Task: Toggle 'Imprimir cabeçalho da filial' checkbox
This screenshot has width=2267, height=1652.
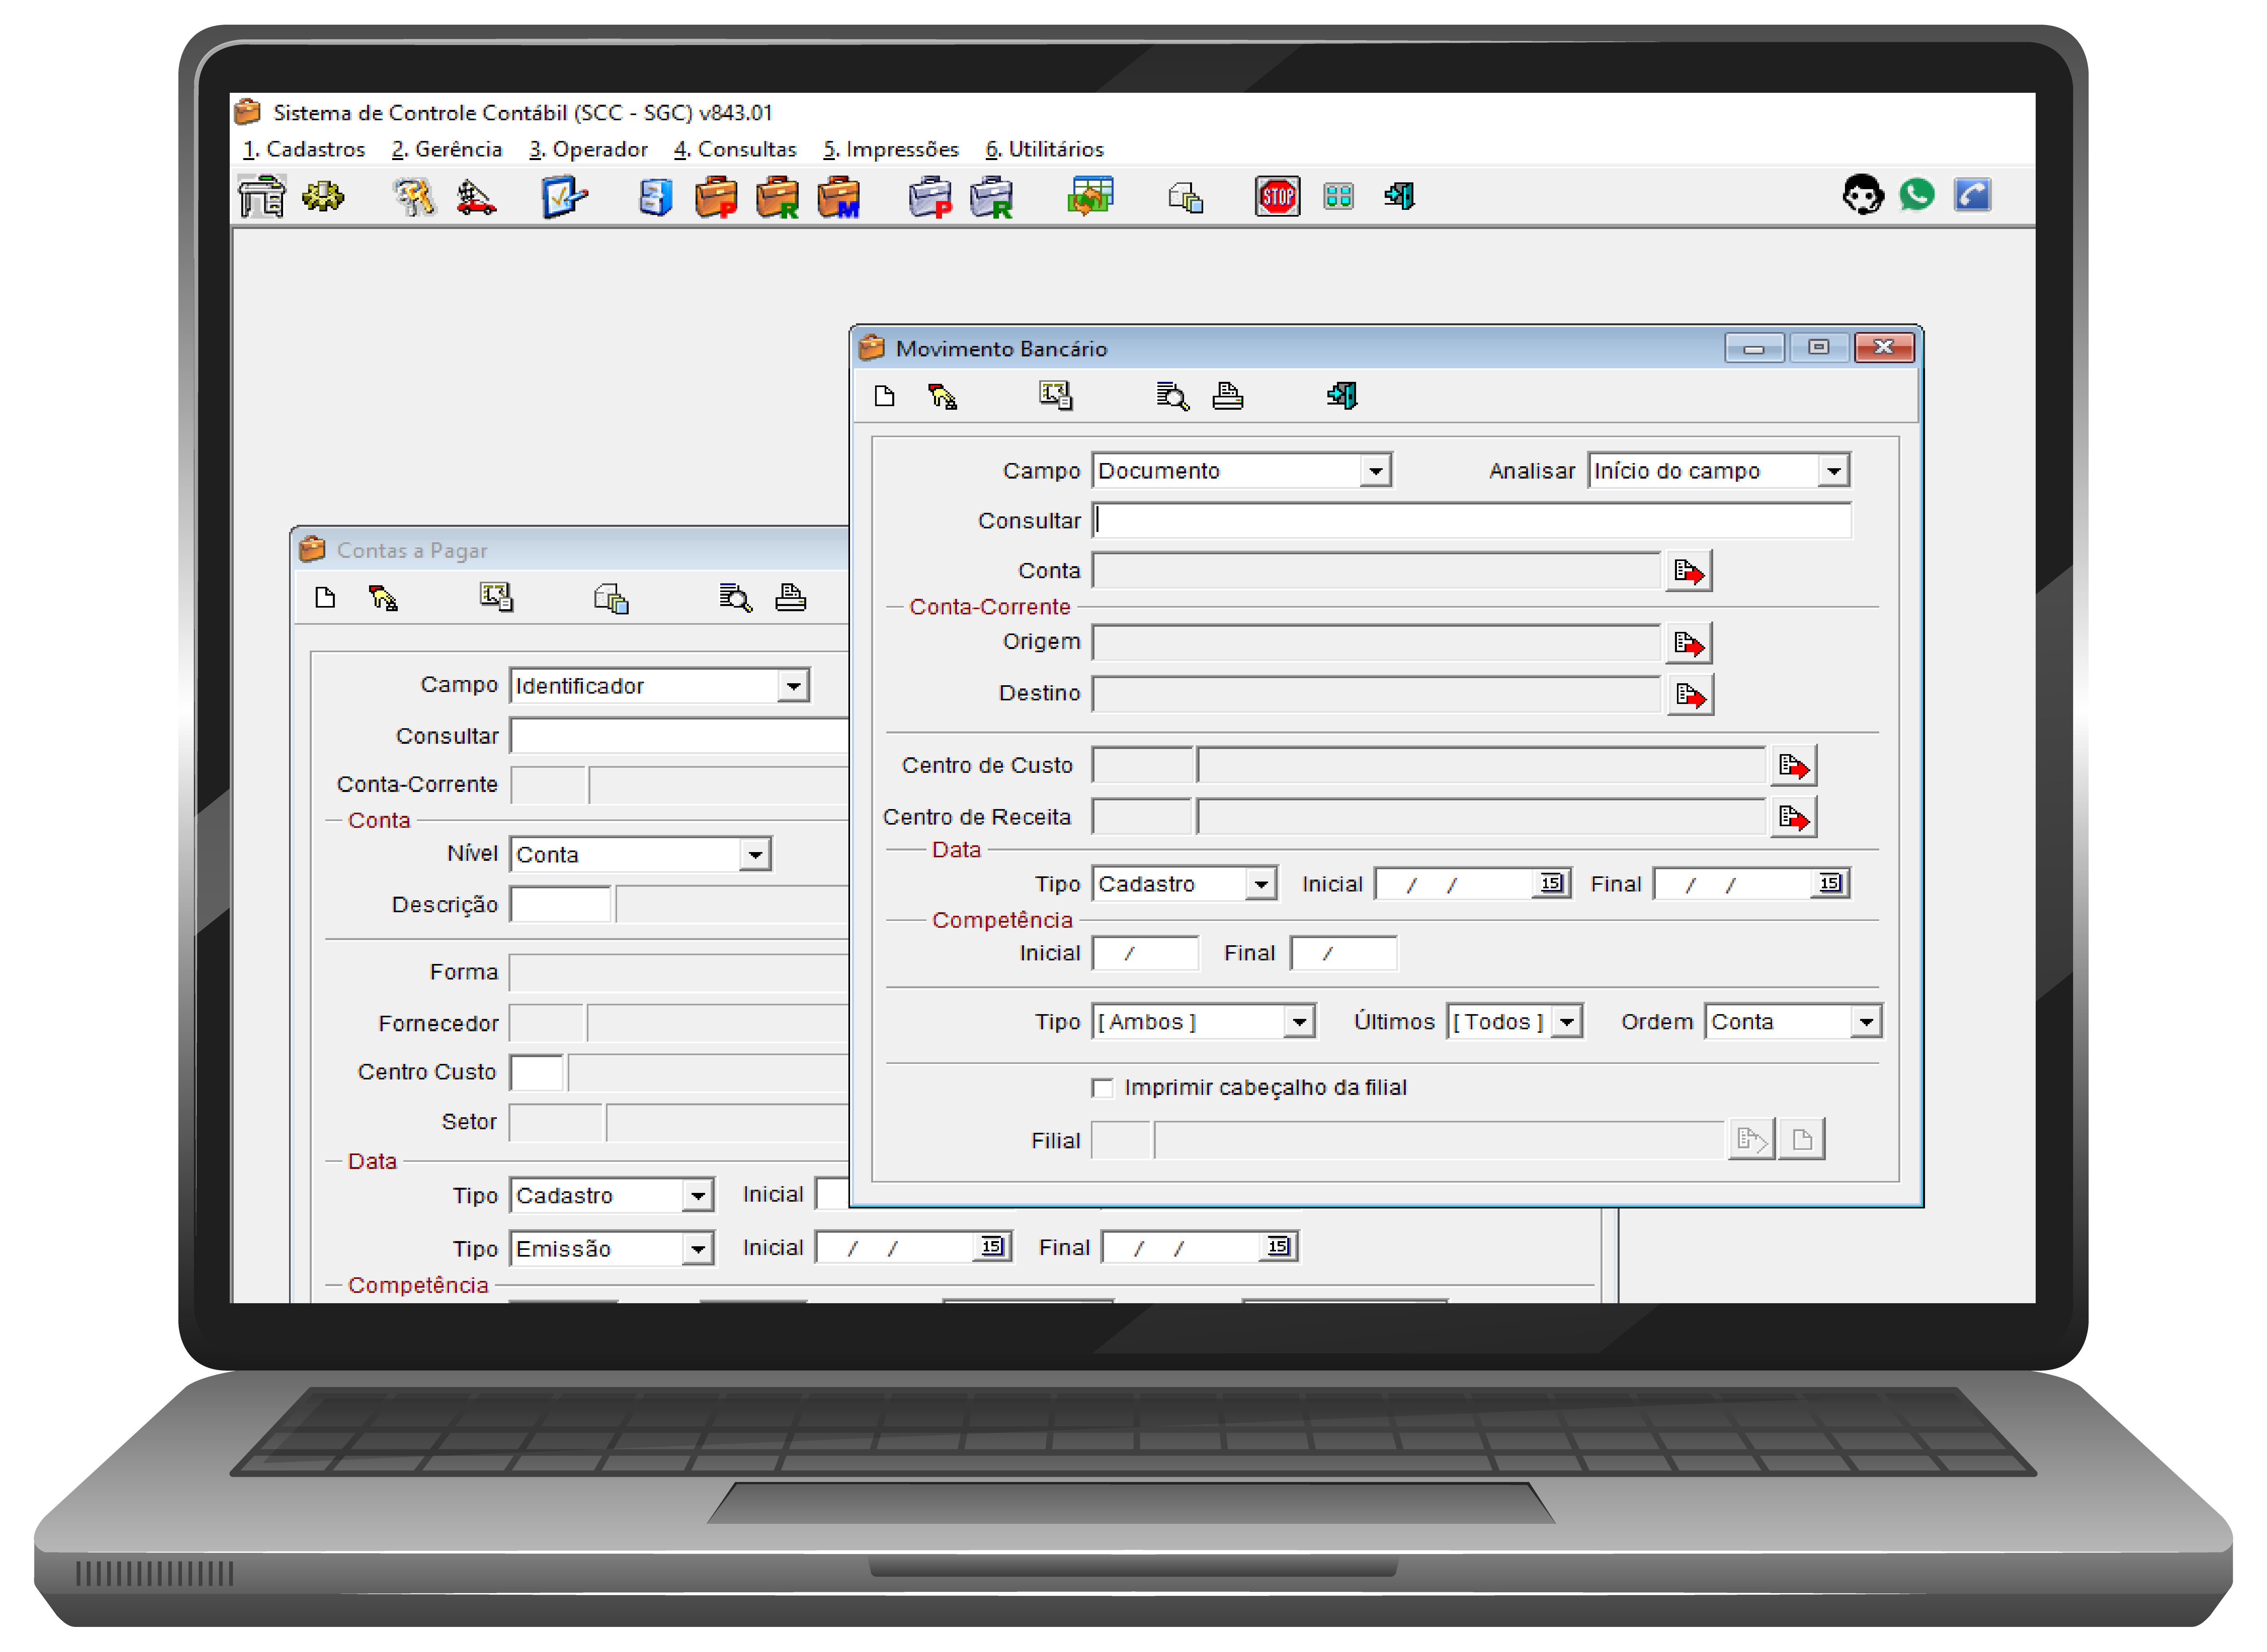Action: [x=1102, y=1088]
